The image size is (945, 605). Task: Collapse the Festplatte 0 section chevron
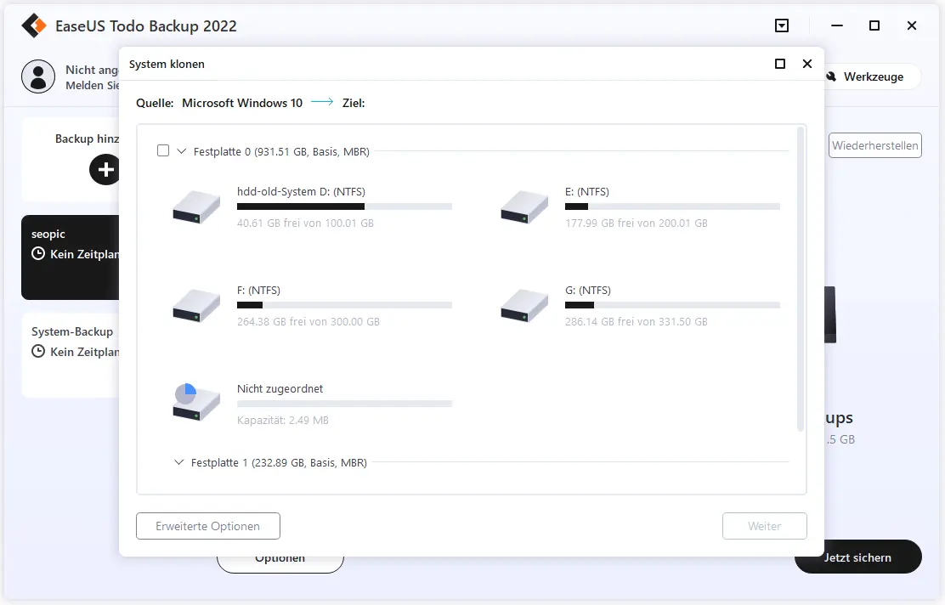point(181,151)
